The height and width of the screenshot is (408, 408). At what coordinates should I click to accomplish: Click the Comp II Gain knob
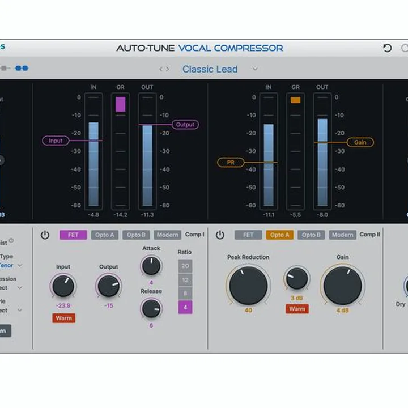[343, 285]
